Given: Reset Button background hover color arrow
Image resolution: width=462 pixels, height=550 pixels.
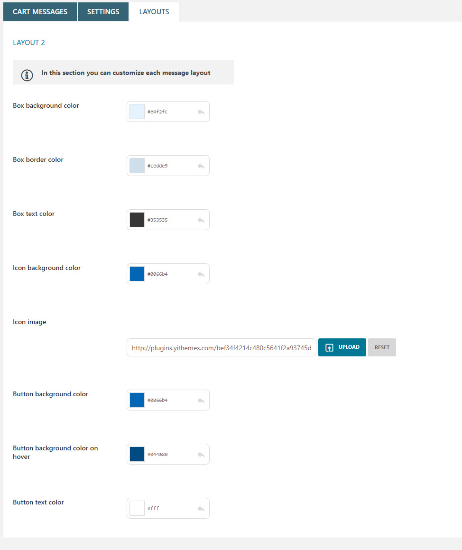Looking at the screenshot, I should (201, 455).
